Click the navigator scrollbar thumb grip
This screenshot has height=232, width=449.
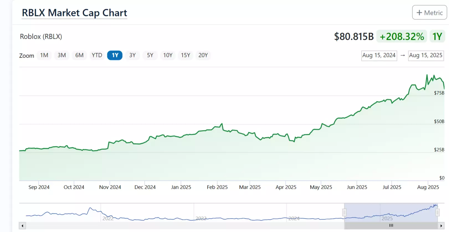click(x=391, y=226)
